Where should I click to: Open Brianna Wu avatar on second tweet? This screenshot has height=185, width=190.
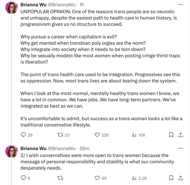tap(12, 151)
